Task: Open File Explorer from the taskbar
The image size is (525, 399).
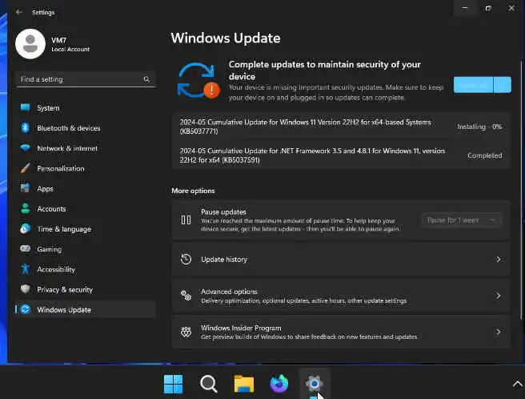Action: click(x=244, y=384)
